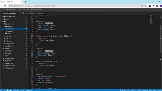162x91 pixels.
Task: Close the index.css editor tab
Action: coord(45,13)
